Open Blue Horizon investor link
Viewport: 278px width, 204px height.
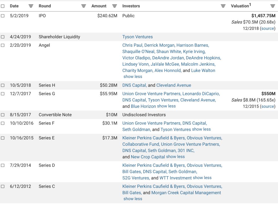coord(143,106)
